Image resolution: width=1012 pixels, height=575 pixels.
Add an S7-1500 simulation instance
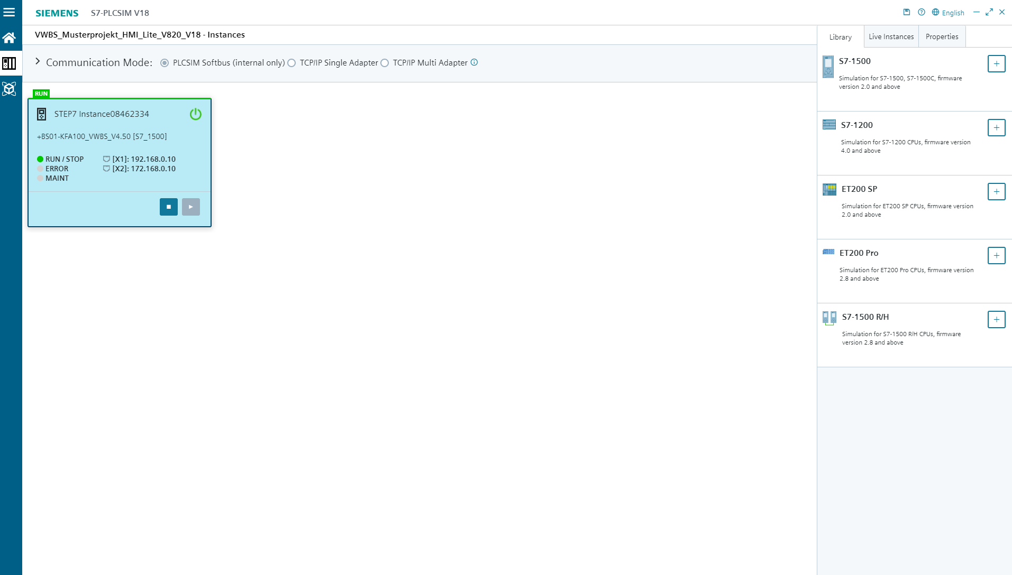click(x=997, y=64)
